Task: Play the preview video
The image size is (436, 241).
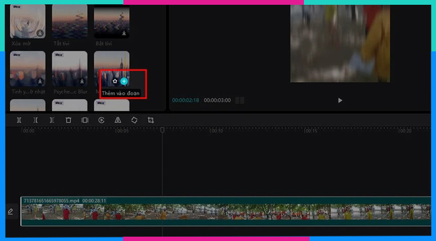Action: point(340,100)
